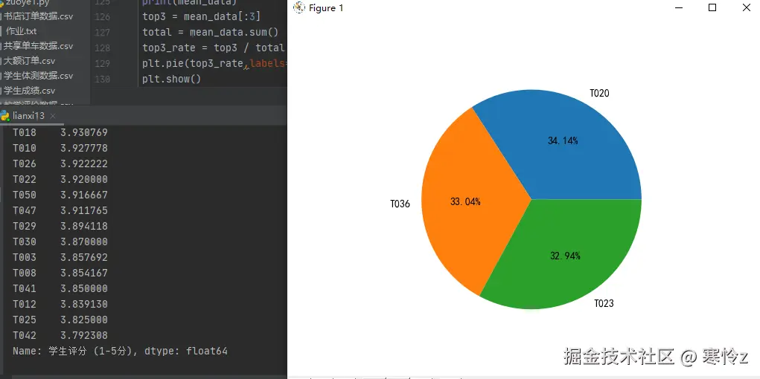Click code line total = mean_data.sum()
Image resolution: width=760 pixels, height=379 pixels.
[211, 33]
